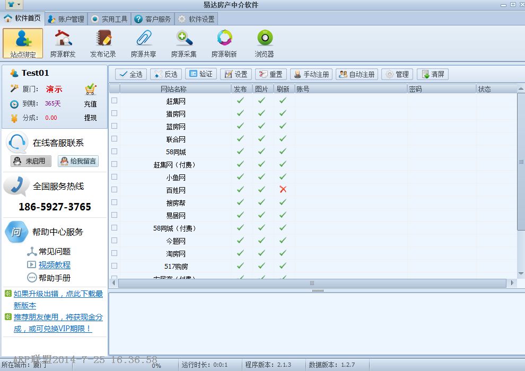
Task: Click the horizontal scrollbar right arrow
Action: point(512,283)
